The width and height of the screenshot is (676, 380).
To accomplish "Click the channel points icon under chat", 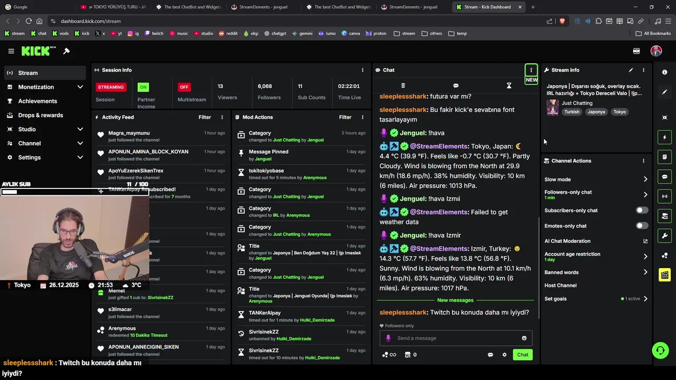I will (x=389, y=355).
